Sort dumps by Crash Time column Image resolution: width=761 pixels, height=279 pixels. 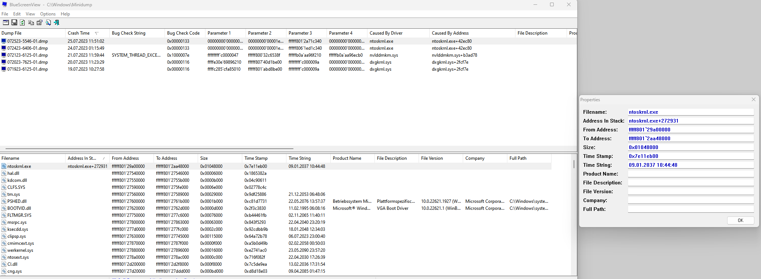[88, 33]
